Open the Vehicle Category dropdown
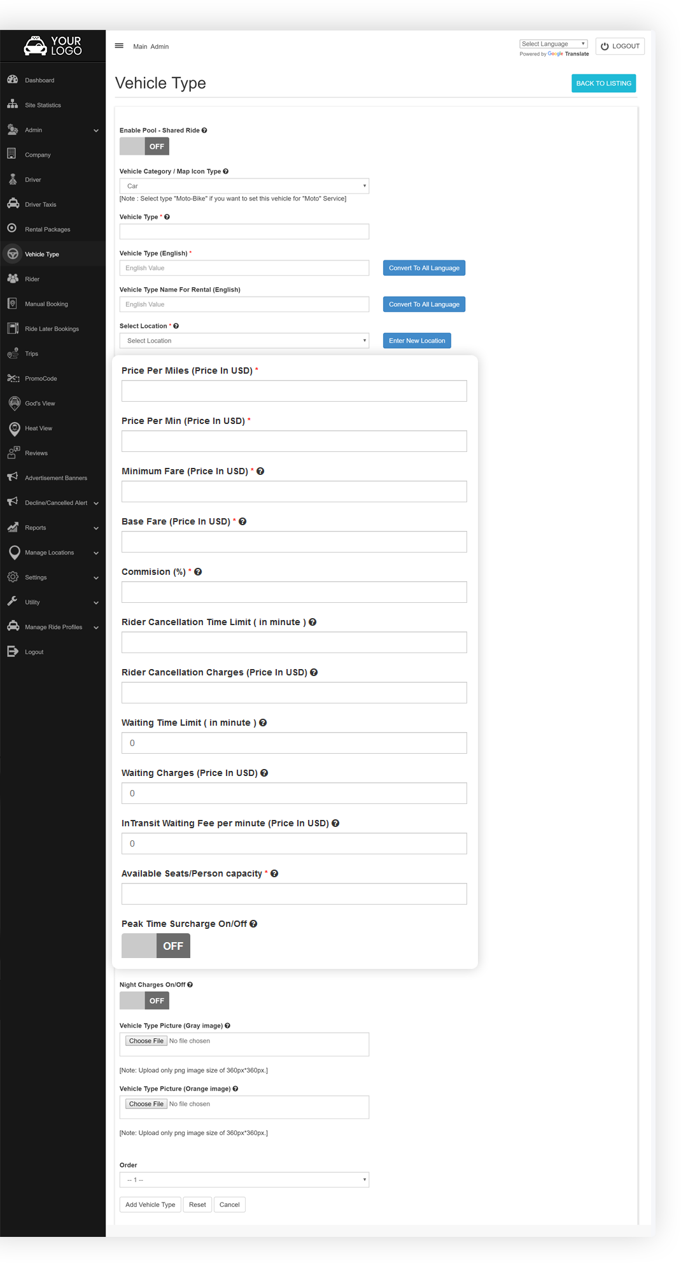This screenshot has height=1263, width=681. pyautogui.click(x=244, y=186)
